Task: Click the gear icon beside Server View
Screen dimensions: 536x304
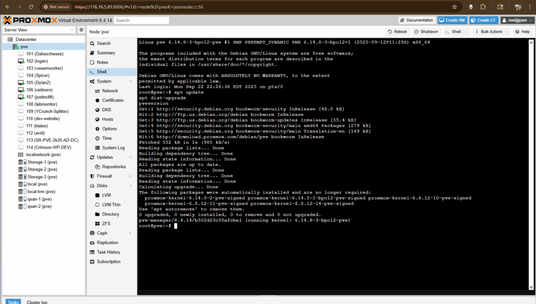Action: point(81,30)
